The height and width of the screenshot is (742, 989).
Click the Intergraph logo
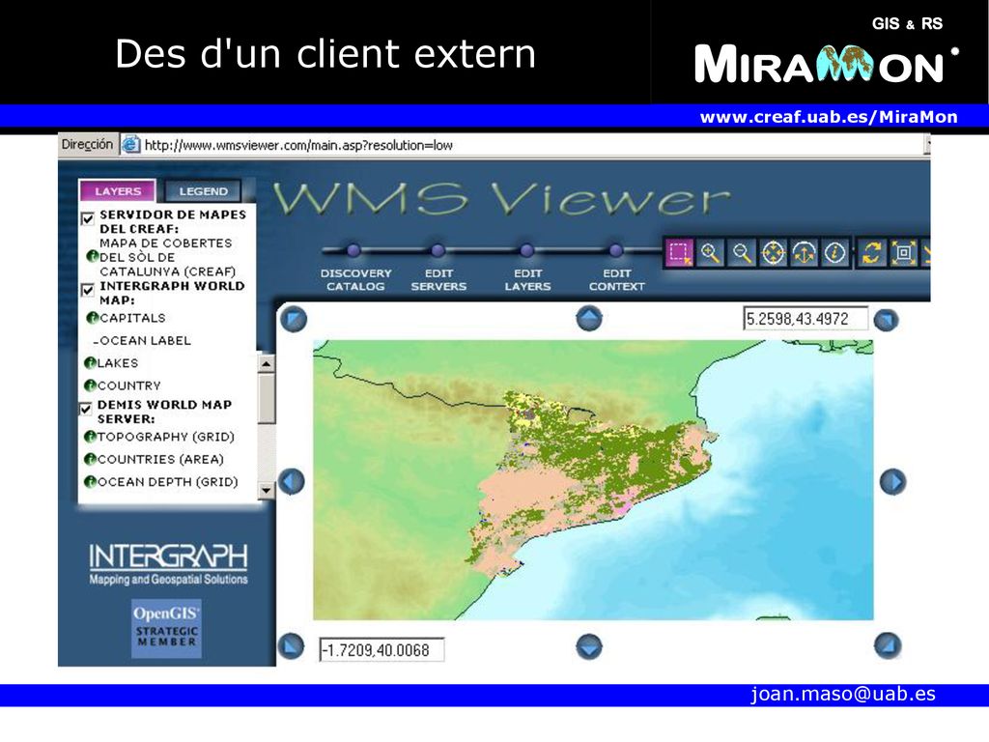(x=168, y=564)
